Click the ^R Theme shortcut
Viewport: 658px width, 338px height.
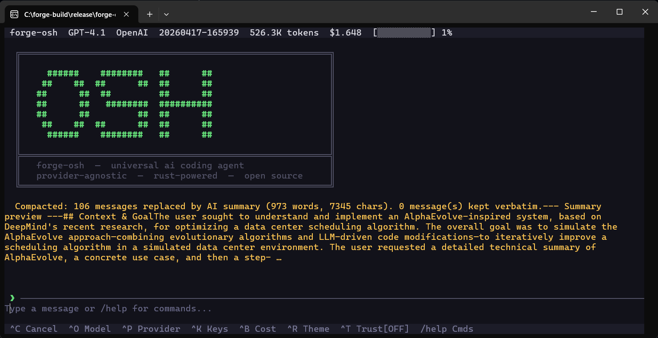coord(308,329)
